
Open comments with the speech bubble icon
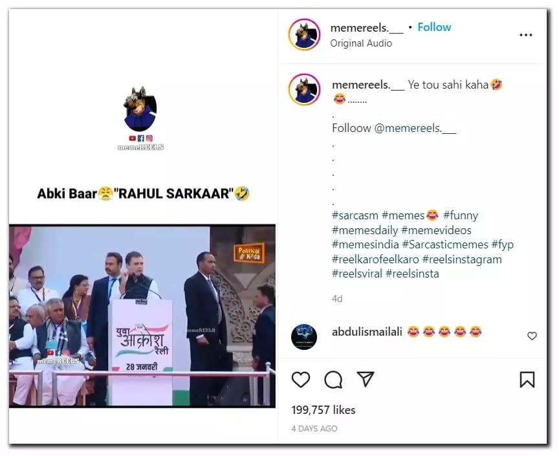point(333,380)
